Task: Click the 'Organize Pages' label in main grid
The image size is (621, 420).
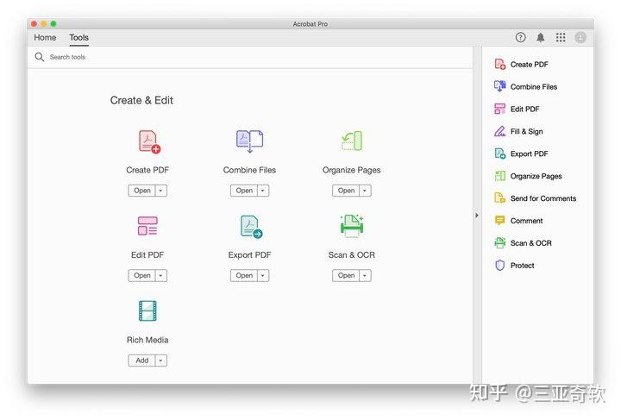Action: coord(352,170)
